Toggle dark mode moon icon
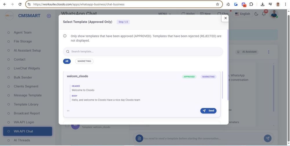This screenshot has width=290, height=146. click(x=256, y=14)
